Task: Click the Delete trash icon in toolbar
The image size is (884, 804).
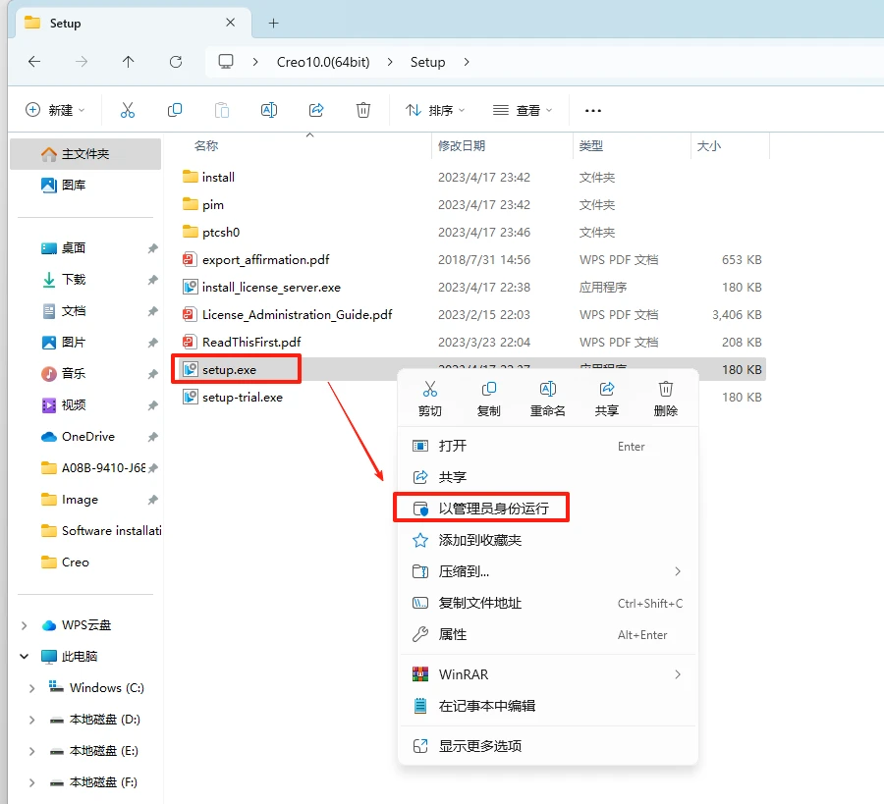Action: tap(363, 110)
